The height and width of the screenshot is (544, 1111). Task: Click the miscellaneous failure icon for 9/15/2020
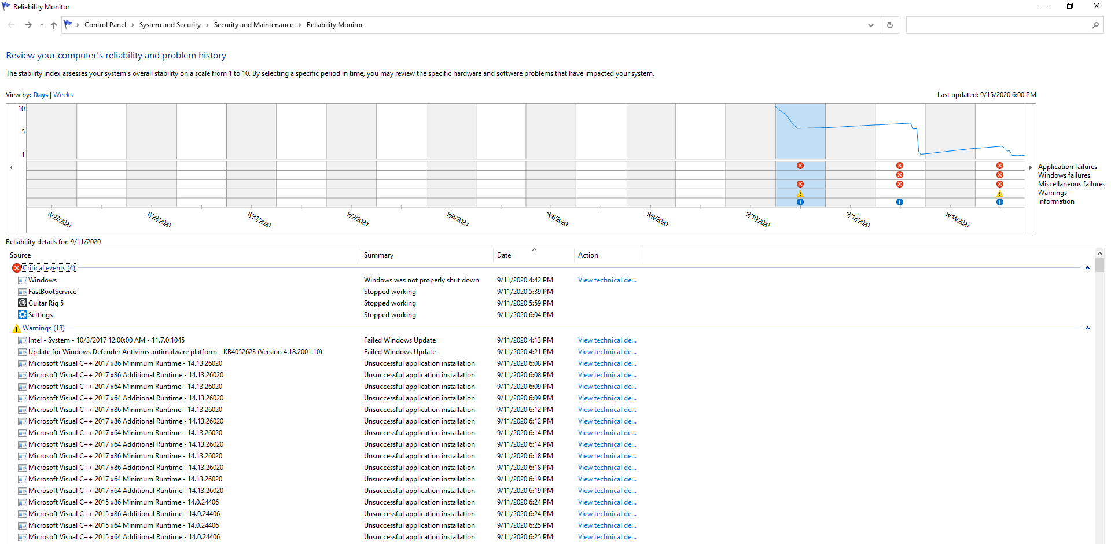[x=1000, y=184]
